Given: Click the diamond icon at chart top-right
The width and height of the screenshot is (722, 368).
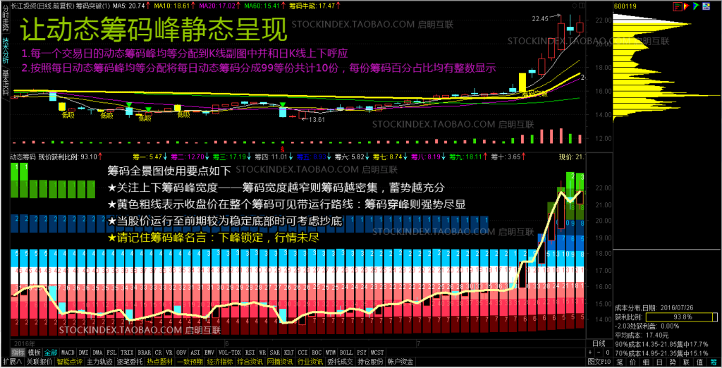Looking at the screenshot, I should point(574,6).
